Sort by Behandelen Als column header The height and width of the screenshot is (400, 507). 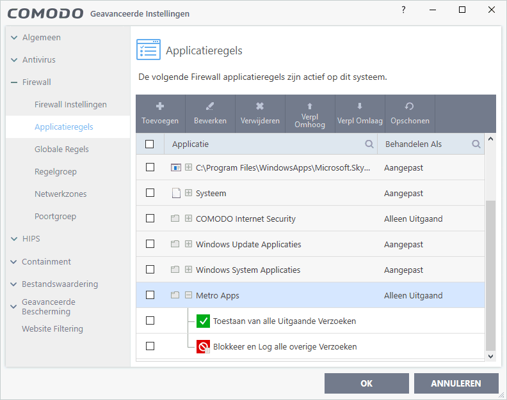(x=414, y=144)
